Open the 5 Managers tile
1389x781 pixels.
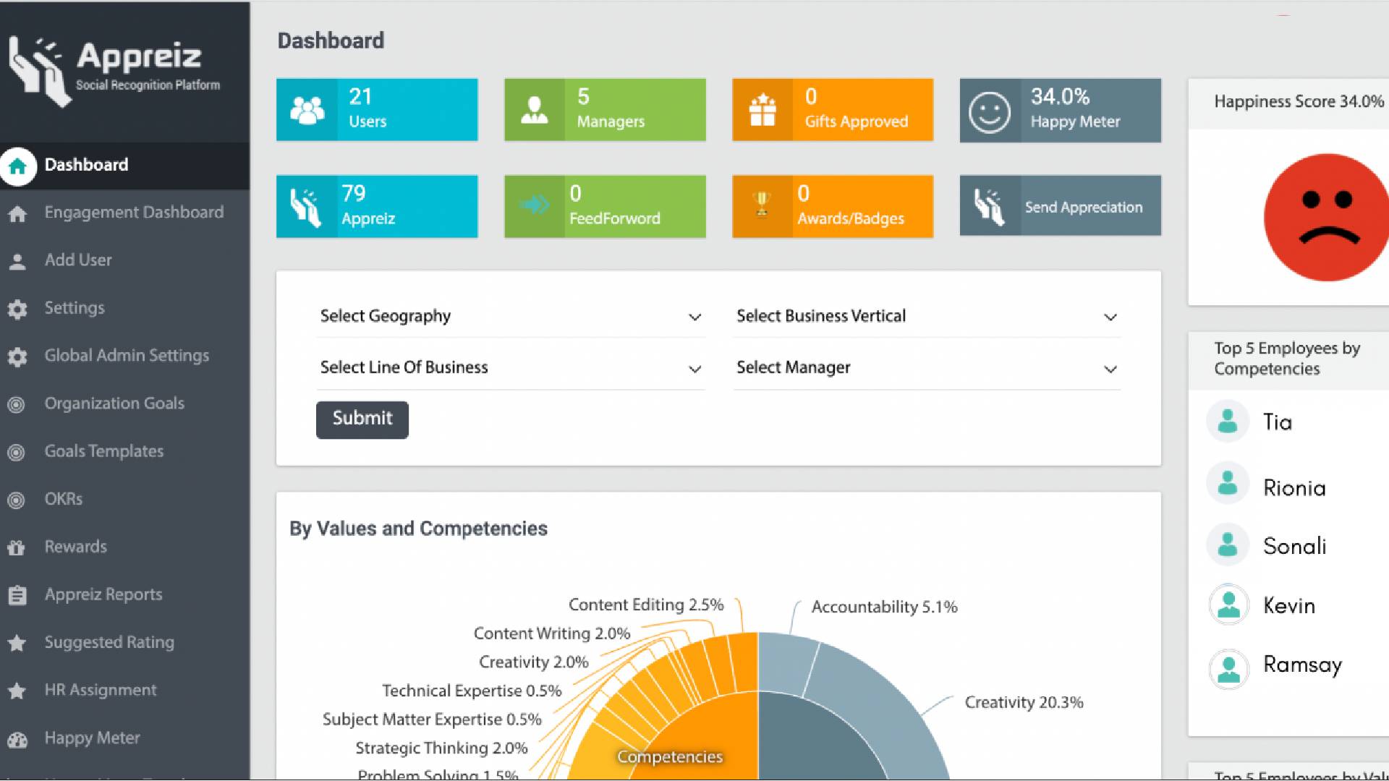coord(605,110)
